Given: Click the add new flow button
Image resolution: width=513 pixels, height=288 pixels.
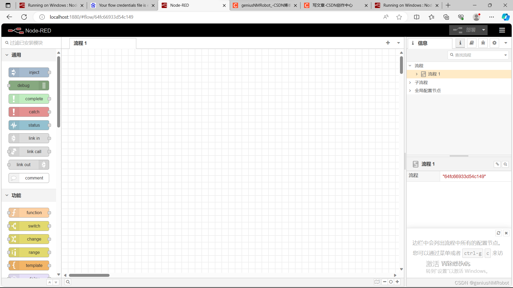Looking at the screenshot, I should tap(388, 43).
